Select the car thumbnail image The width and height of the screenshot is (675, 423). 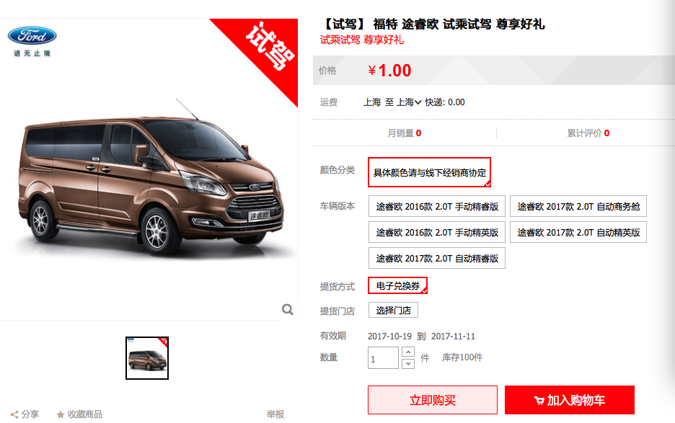tap(147, 358)
